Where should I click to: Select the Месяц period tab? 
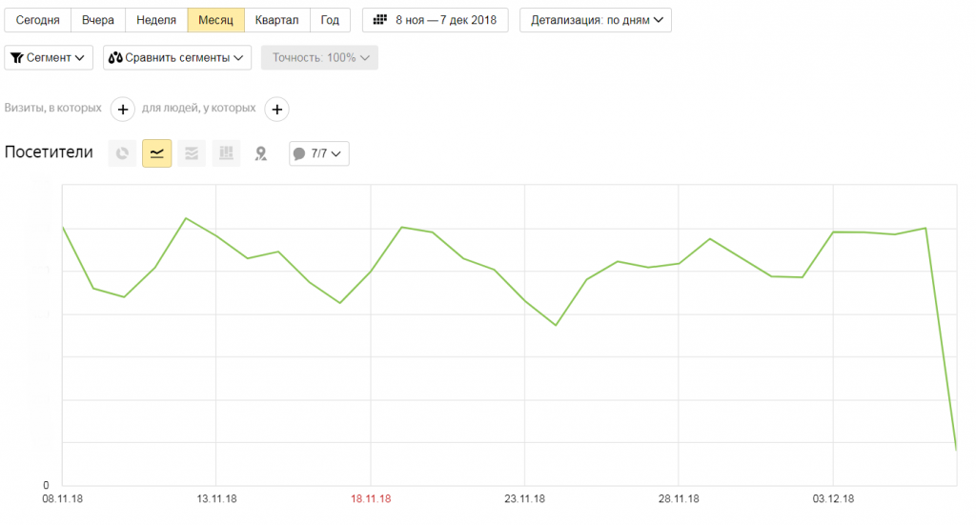[216, 20]
